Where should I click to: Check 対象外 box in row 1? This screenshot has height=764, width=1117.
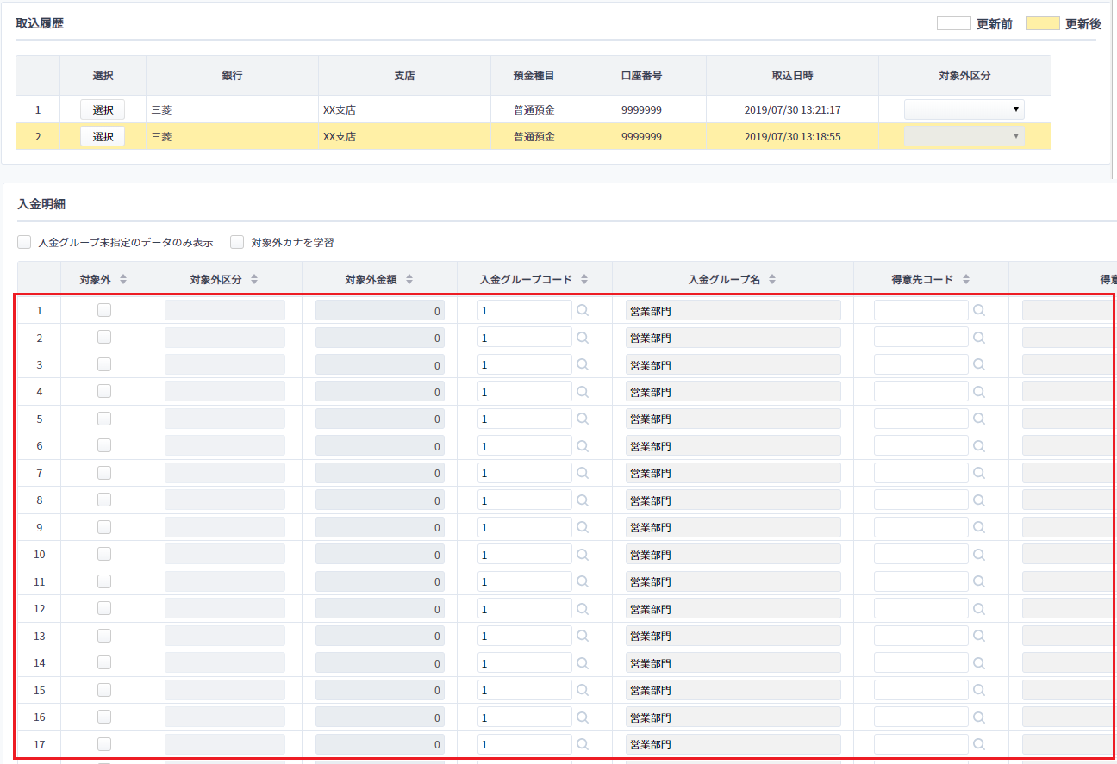(x=104, y=310)
